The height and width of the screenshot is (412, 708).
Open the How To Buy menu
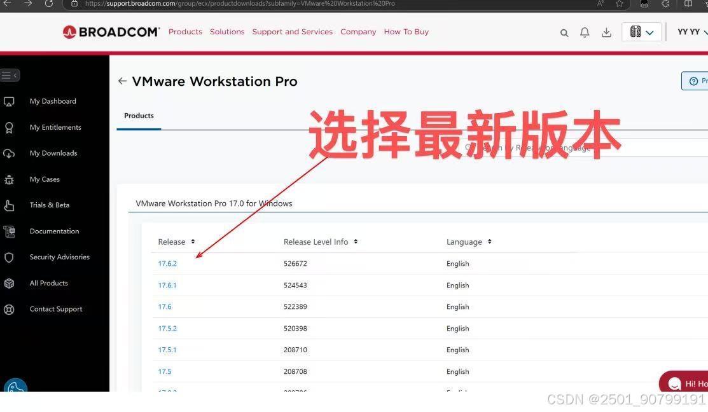click(406, 32)
